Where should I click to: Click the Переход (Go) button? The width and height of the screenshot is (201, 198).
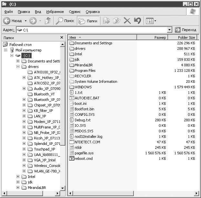tap(185, 30)
